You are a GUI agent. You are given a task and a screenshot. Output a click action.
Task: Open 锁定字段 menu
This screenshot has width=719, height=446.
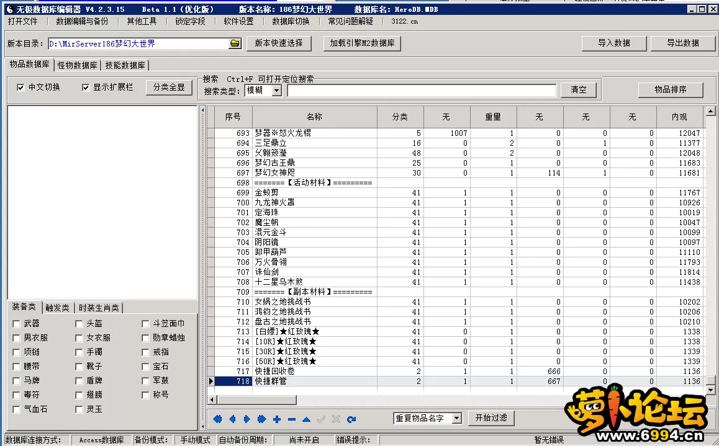click(x=190, y=22)
